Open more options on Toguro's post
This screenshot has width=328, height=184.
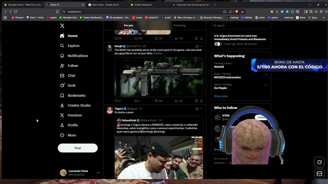pos(201,109)
